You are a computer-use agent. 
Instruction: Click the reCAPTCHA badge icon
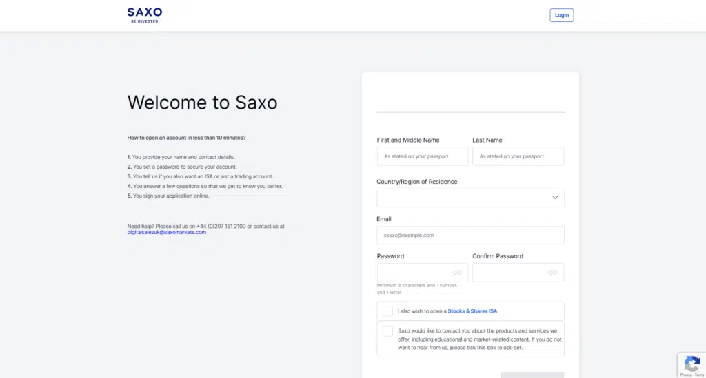(x=692, y=363)
